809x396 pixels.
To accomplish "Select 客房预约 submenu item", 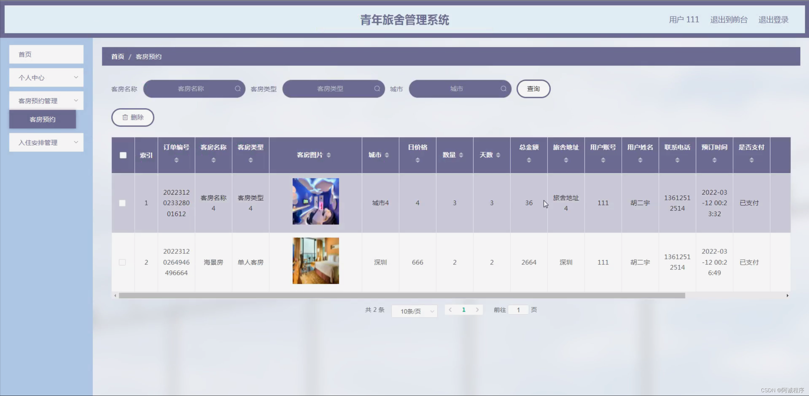I will [x=42, y=119].
